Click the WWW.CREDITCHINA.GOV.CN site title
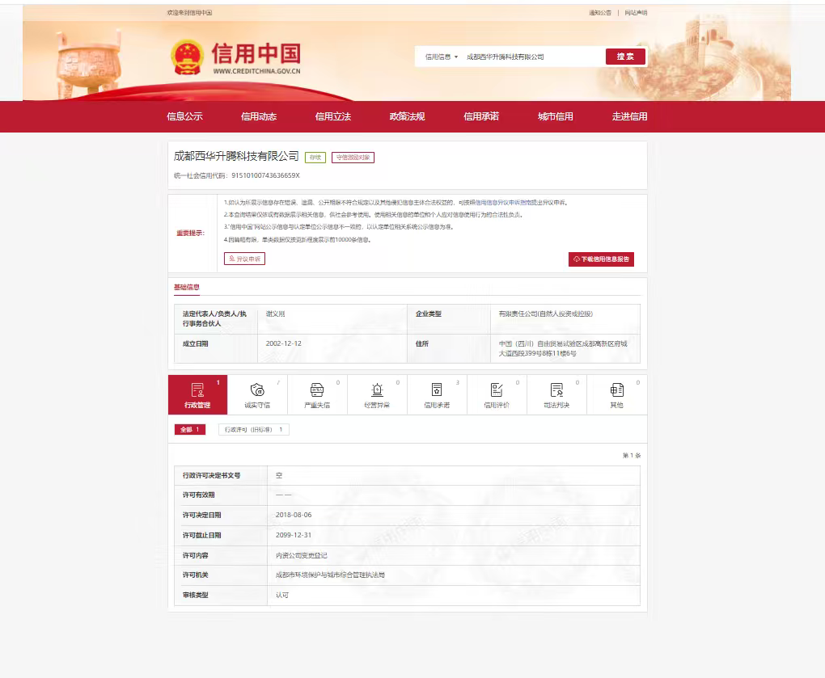The height and width of the screenshot is (678, 825). [x=256, y=71]
